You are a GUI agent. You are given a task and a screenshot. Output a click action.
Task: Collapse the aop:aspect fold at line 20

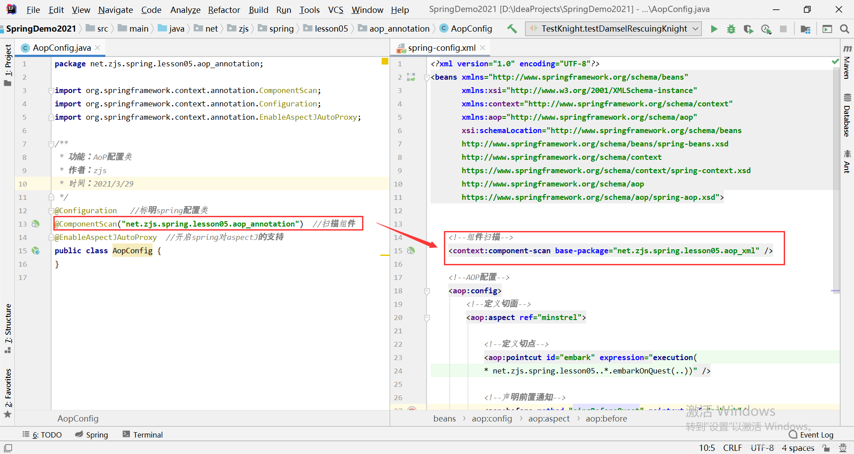(x=427, y=318)
